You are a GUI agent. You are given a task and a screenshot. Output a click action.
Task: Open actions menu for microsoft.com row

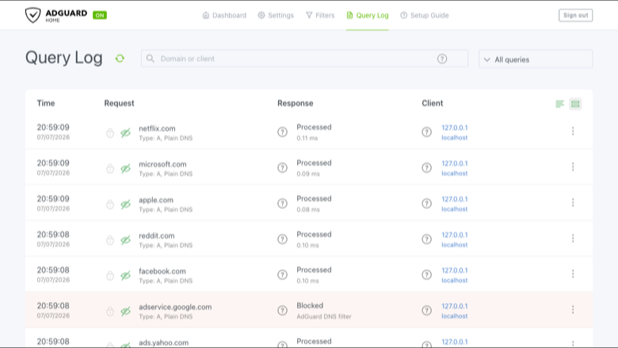tap(573, 166)
